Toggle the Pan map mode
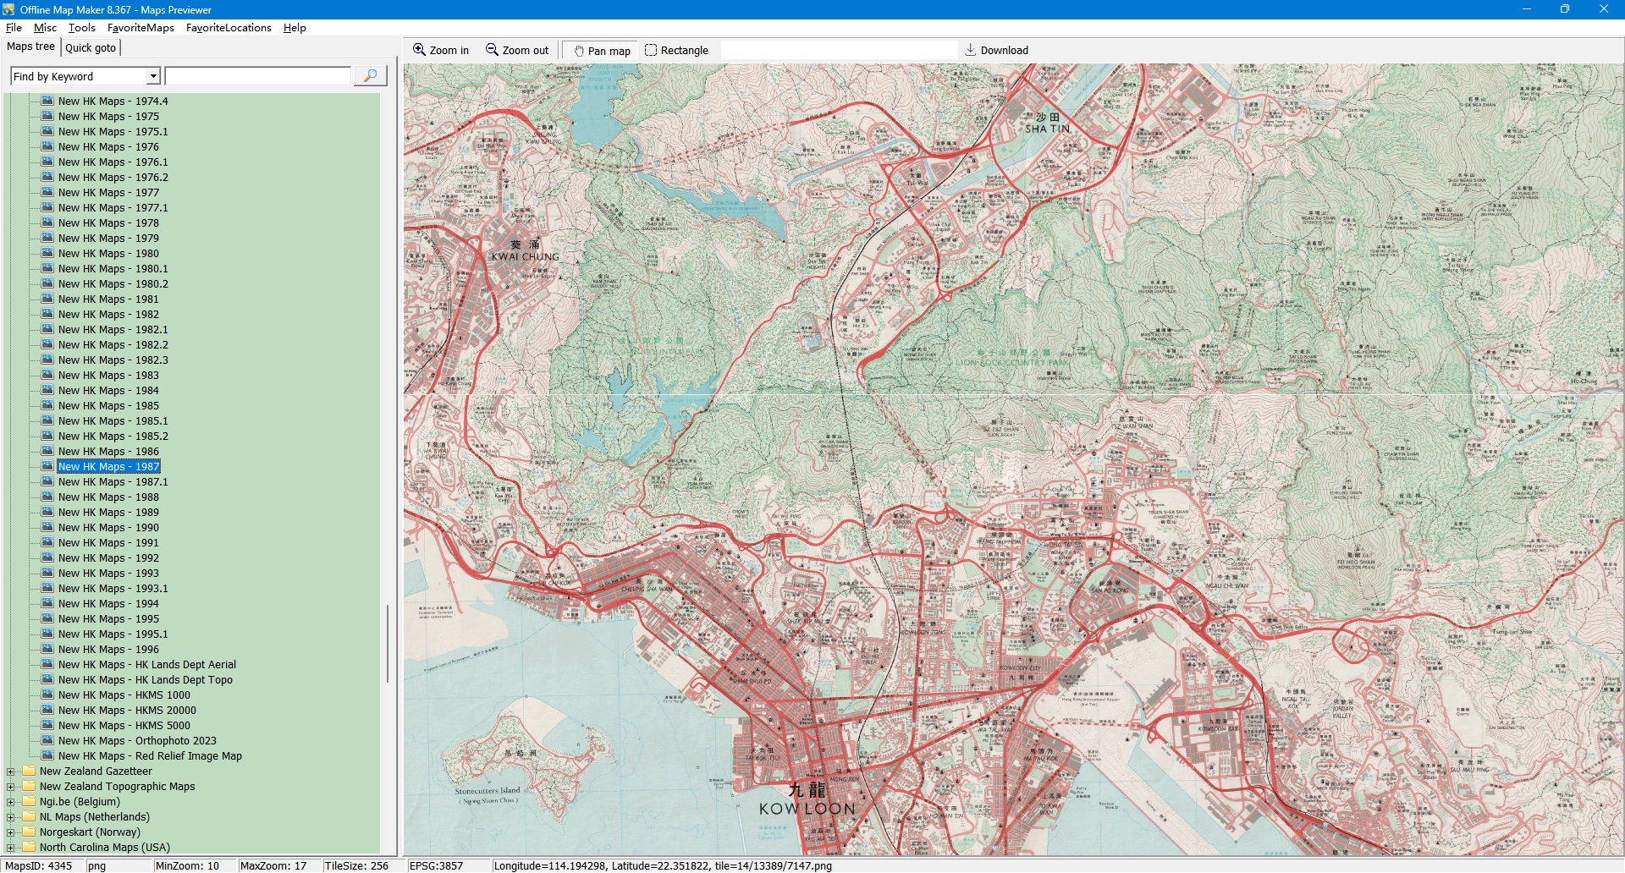 click(602, 51)
